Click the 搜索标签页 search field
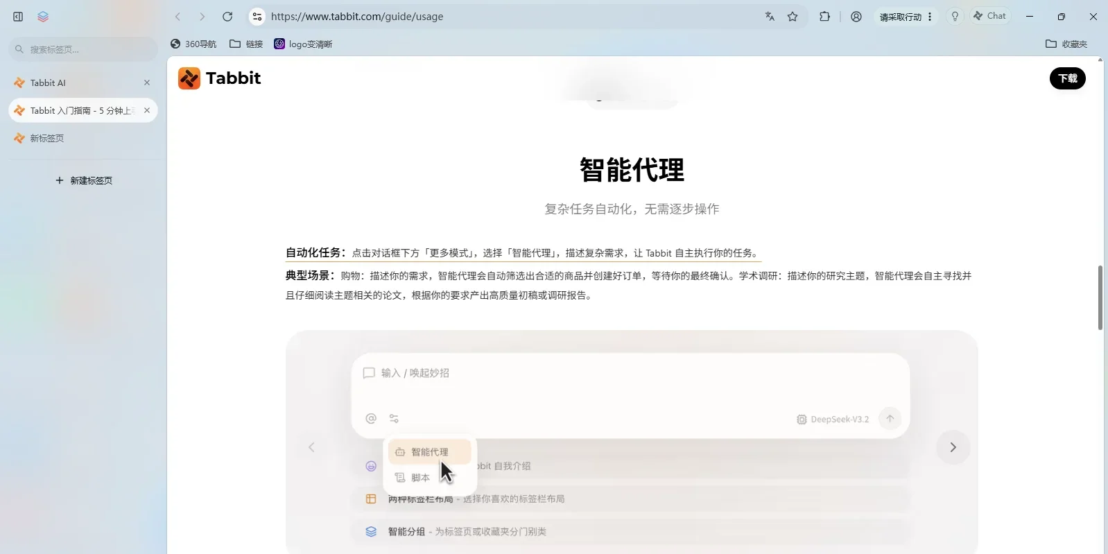The width and height of the screenshot is (1108, 554). 83,49
